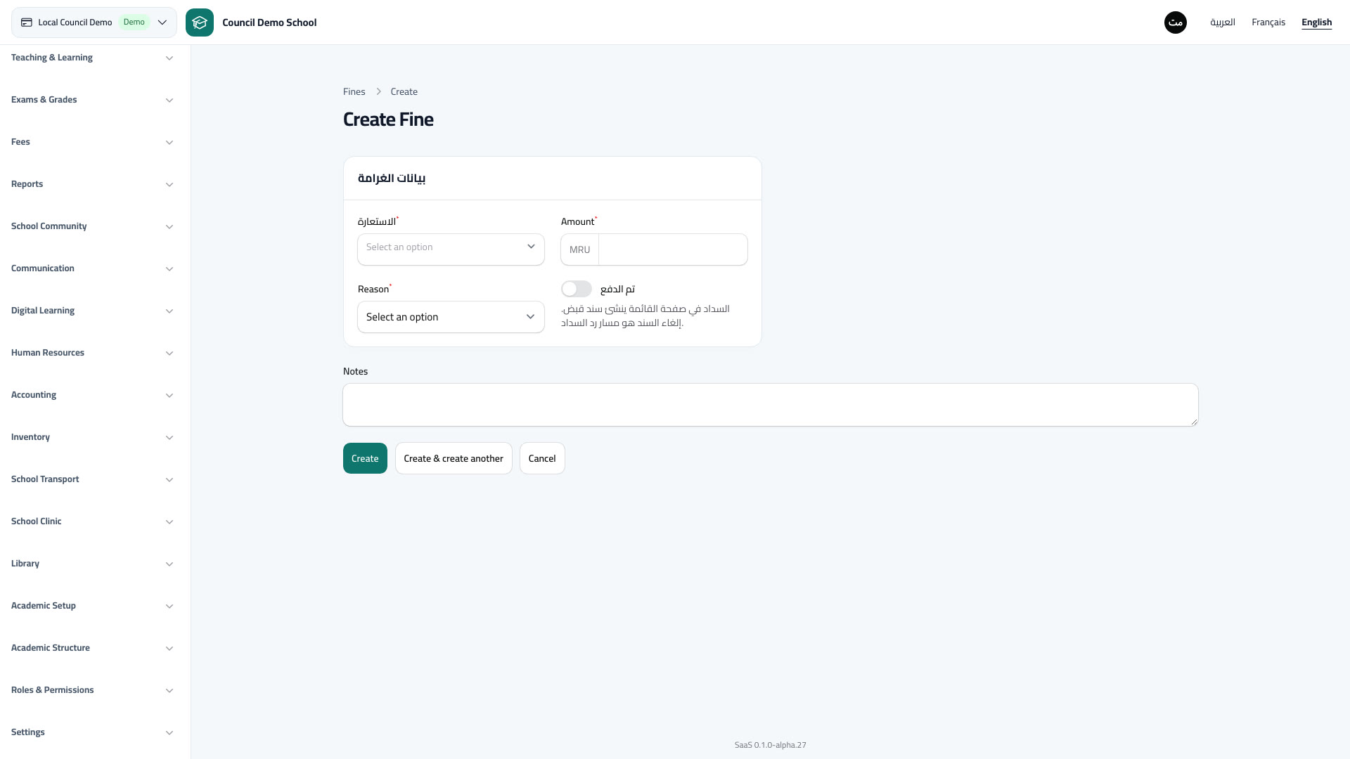This screenshot has width=1350, height=759.
Task: Expand the Roles & Permissions sidebar group
Action: pyautogui.click(x=92, y=690)
